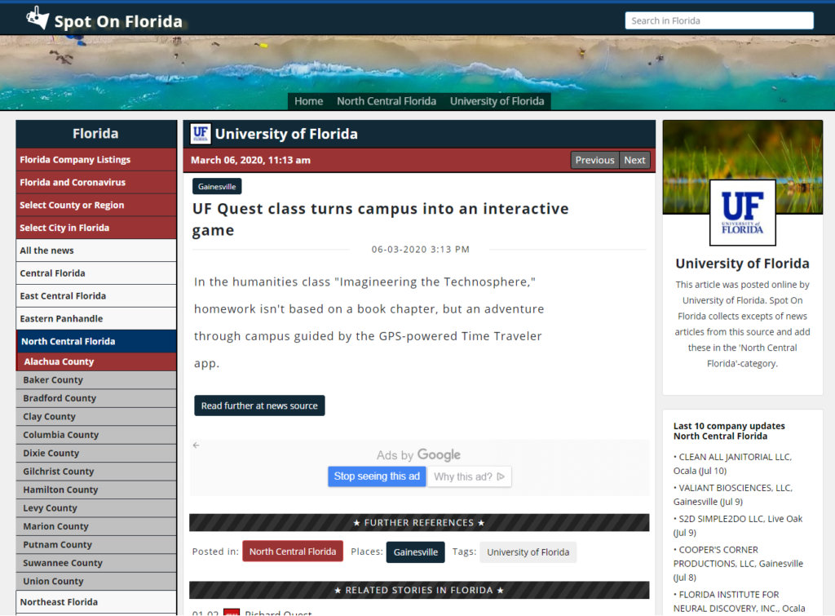The image size is (835, 616).
Task: Open Marion County in the sidebar
Action: tap(96, 526)
